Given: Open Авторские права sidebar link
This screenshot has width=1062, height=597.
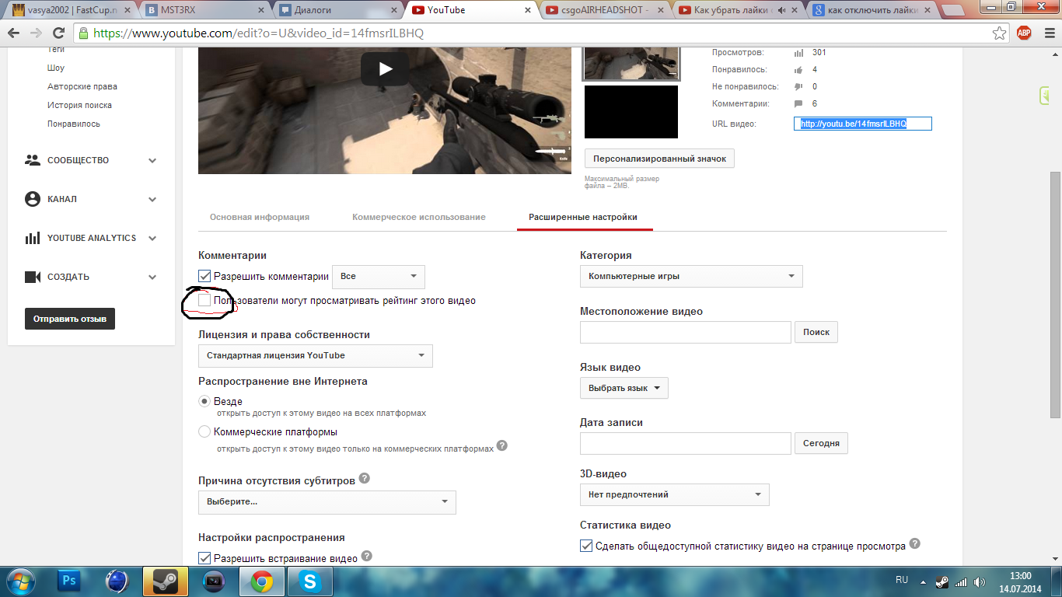Looking at the screenshot, I should pyautogui.click(x=82, y=86).
